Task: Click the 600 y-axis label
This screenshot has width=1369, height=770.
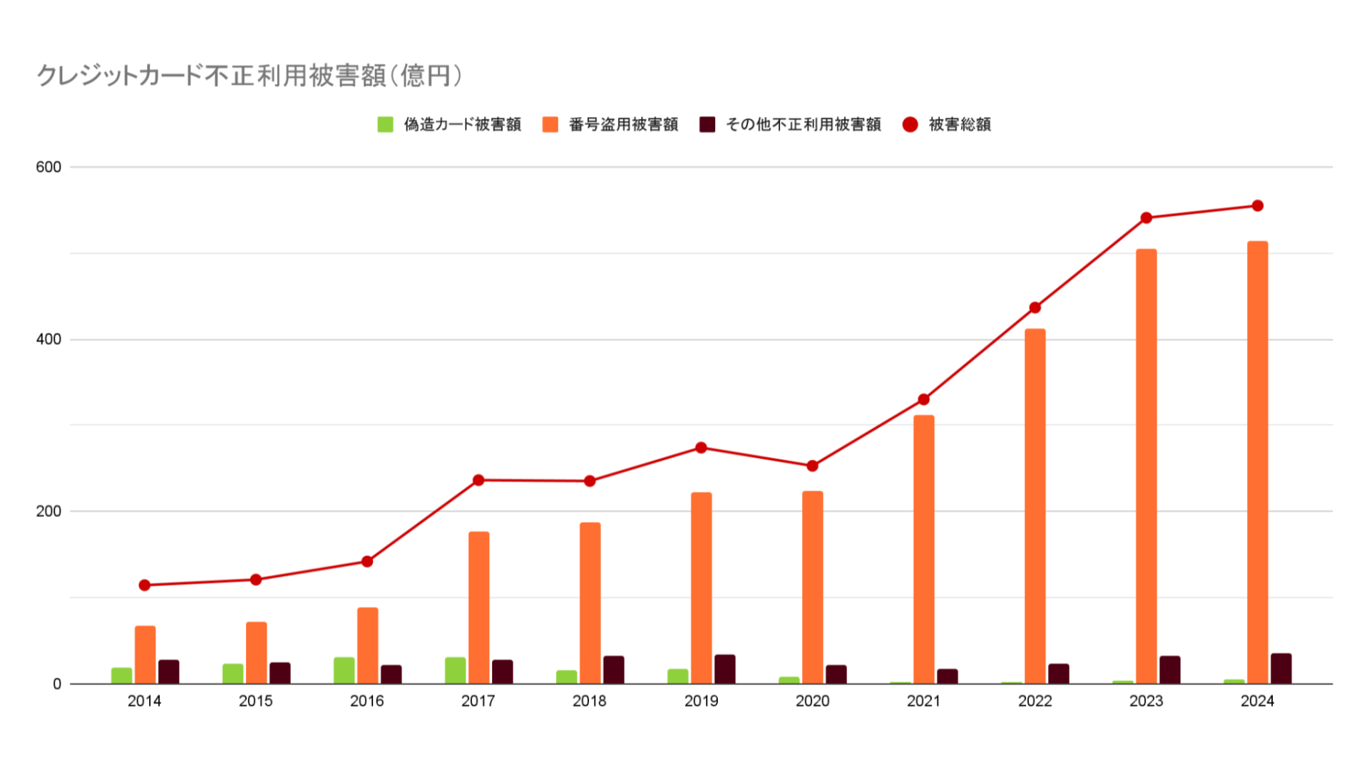Action: click(x=48, y=167)
